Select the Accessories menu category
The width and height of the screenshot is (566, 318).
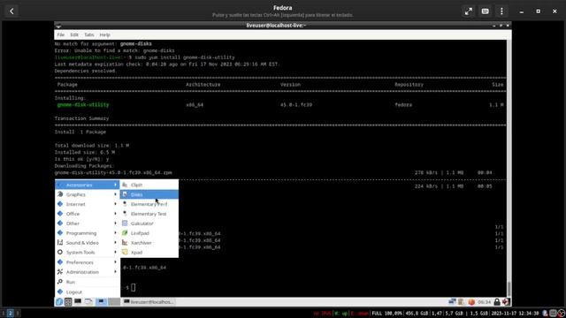pos(88,185)
